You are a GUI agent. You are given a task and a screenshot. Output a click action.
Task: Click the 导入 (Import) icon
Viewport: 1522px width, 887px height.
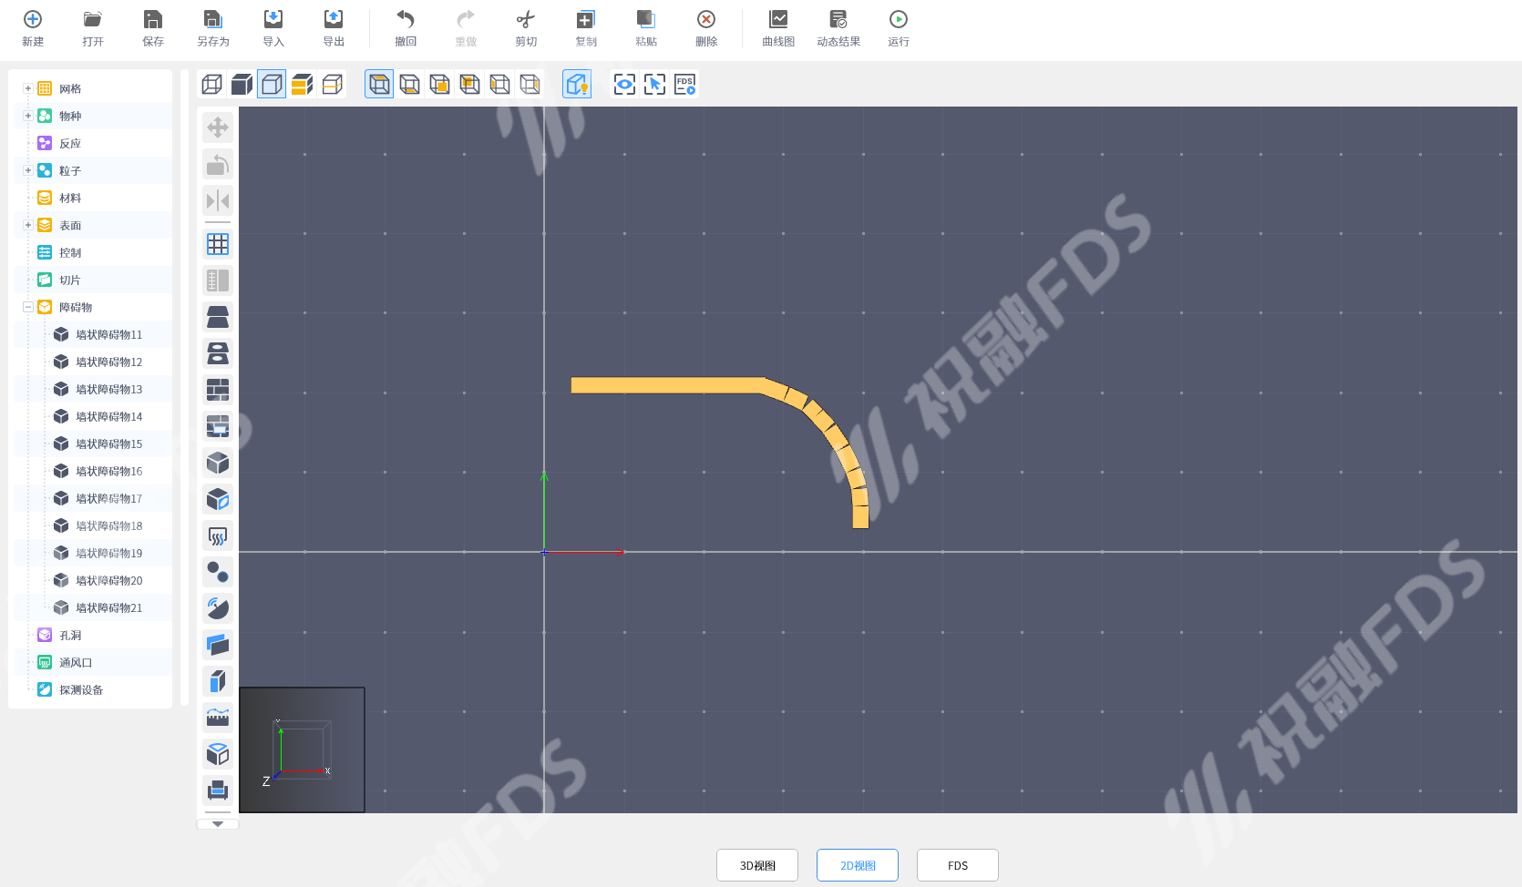(x=273, y=28)
